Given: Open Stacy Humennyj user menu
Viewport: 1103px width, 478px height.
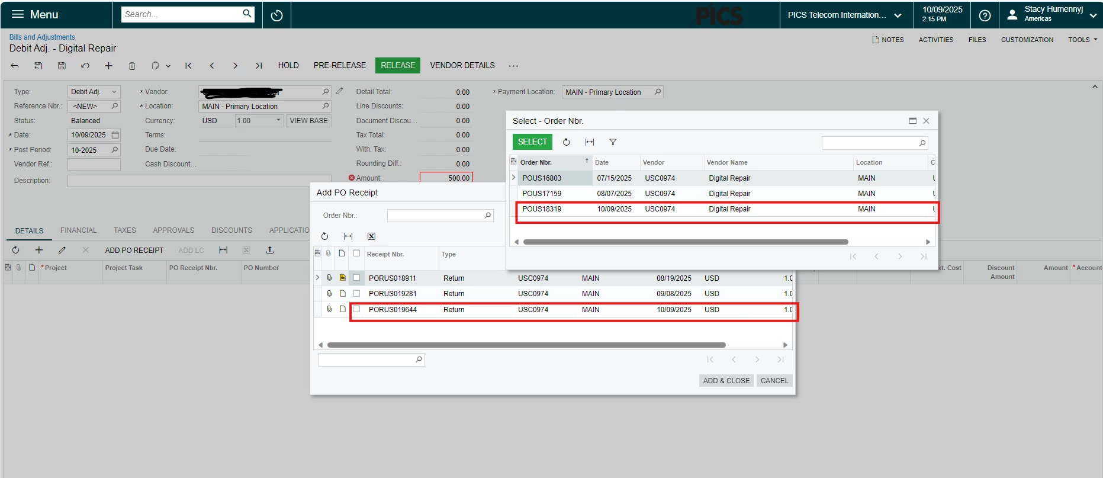Looking at the screenshot, I should (1051, 14).
